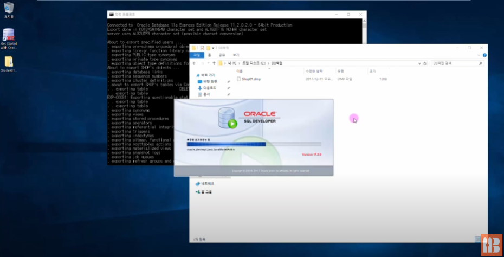Select 내 PC in the address breadcrumb
This screenshot has width=504, height=257.
click(x=232, y=63)
